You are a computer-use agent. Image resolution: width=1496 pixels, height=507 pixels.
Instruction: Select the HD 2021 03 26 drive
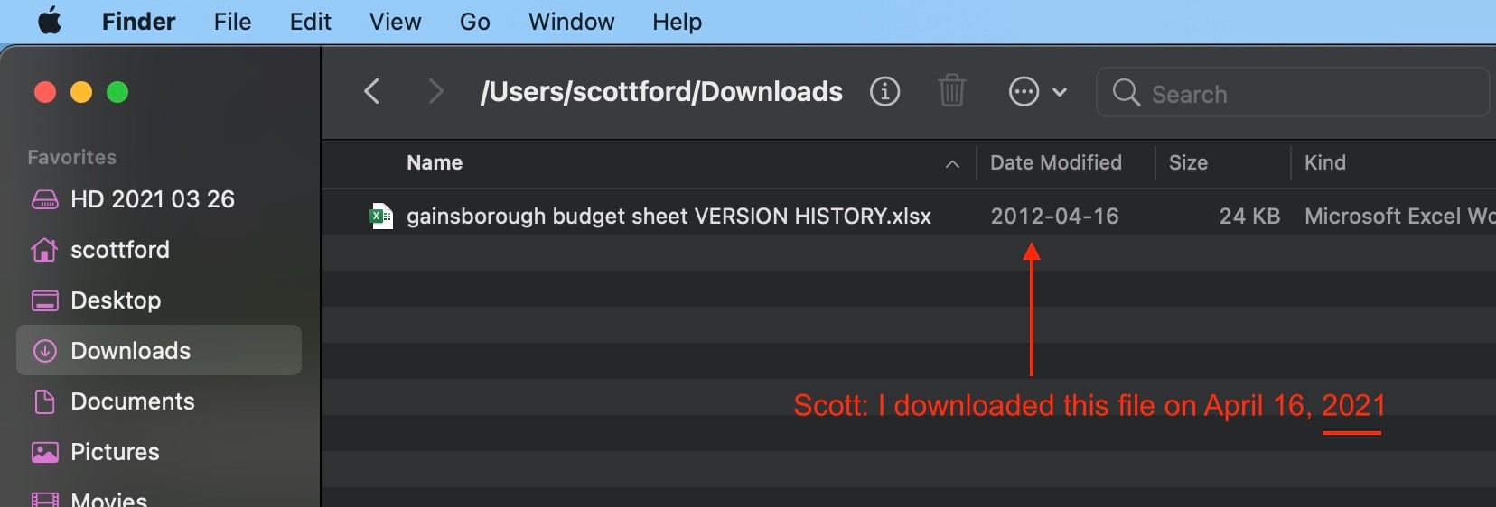click(152, 199)
